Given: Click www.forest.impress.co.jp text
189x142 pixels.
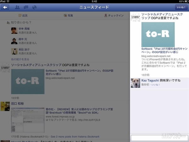Looking at the screenshot, I should point(60,116).
